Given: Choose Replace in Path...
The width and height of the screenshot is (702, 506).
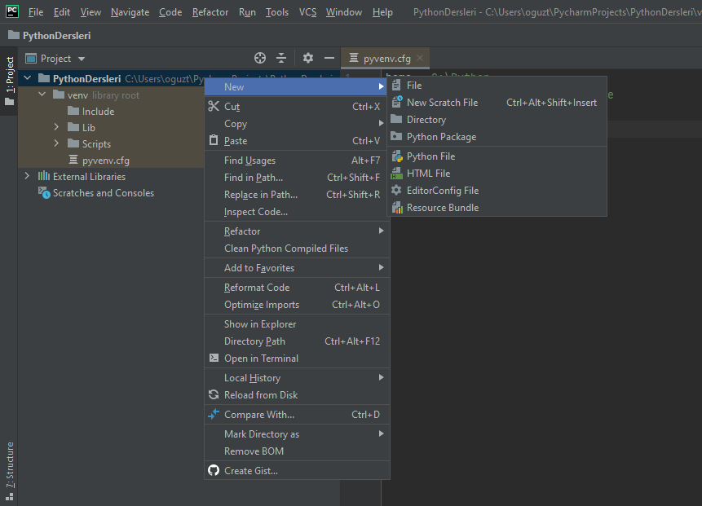Looking at the screenshot, I should point(298,194).
